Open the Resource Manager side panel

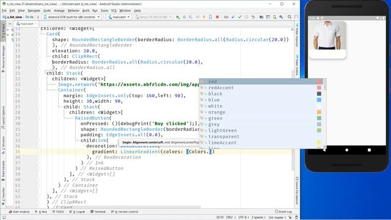3,59
